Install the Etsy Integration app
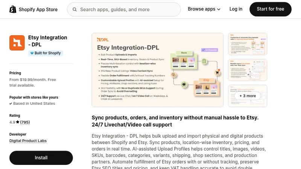 coord(41,158)
